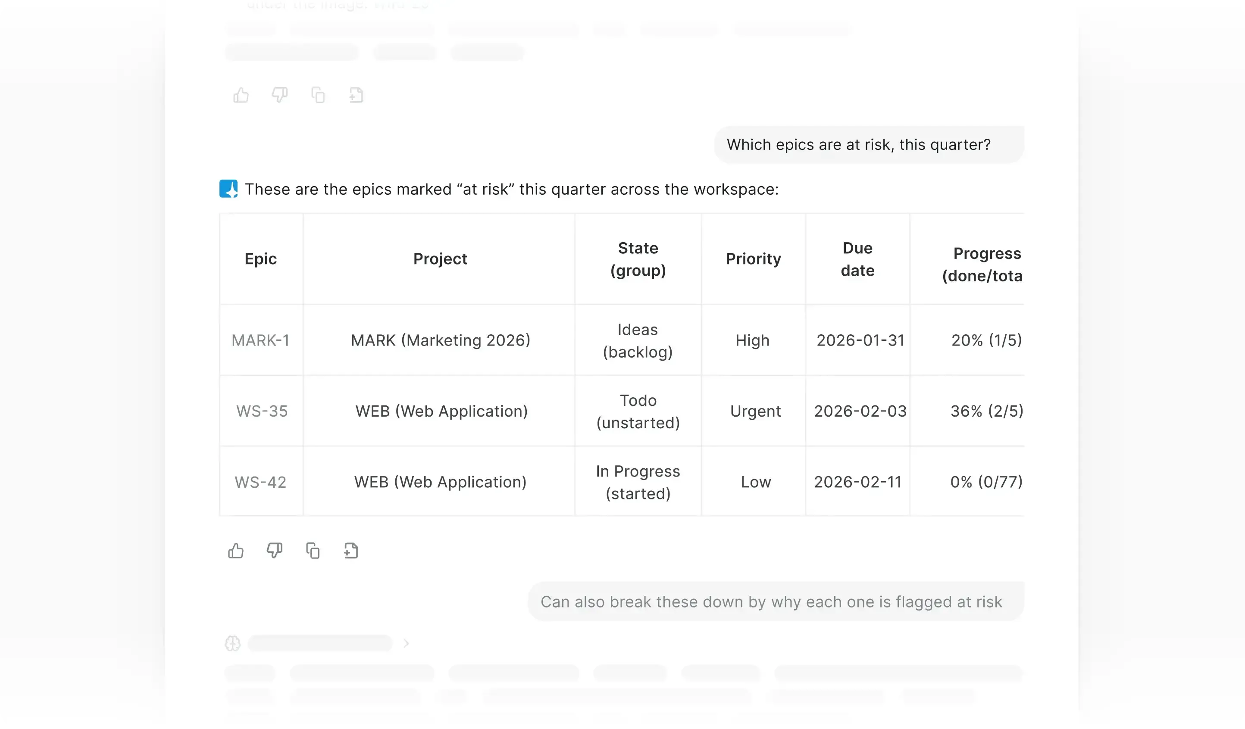
Task: Click the MARK (Marketing 2026) project cell
Action: pyautogui.click(x=440, y=340)
